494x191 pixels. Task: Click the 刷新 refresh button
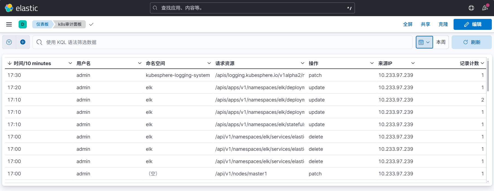pyautogui.click(x=472, y=42)
